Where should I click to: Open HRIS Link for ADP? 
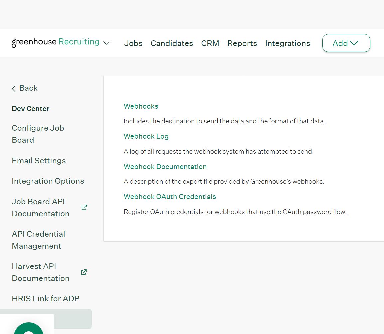(x=45, y=299)
